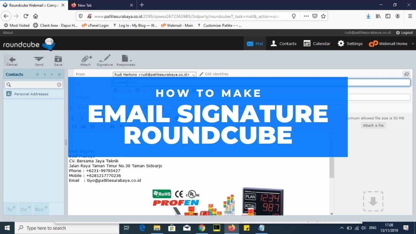Close the Roundcube Webmail browser tab

click(63, 5)
